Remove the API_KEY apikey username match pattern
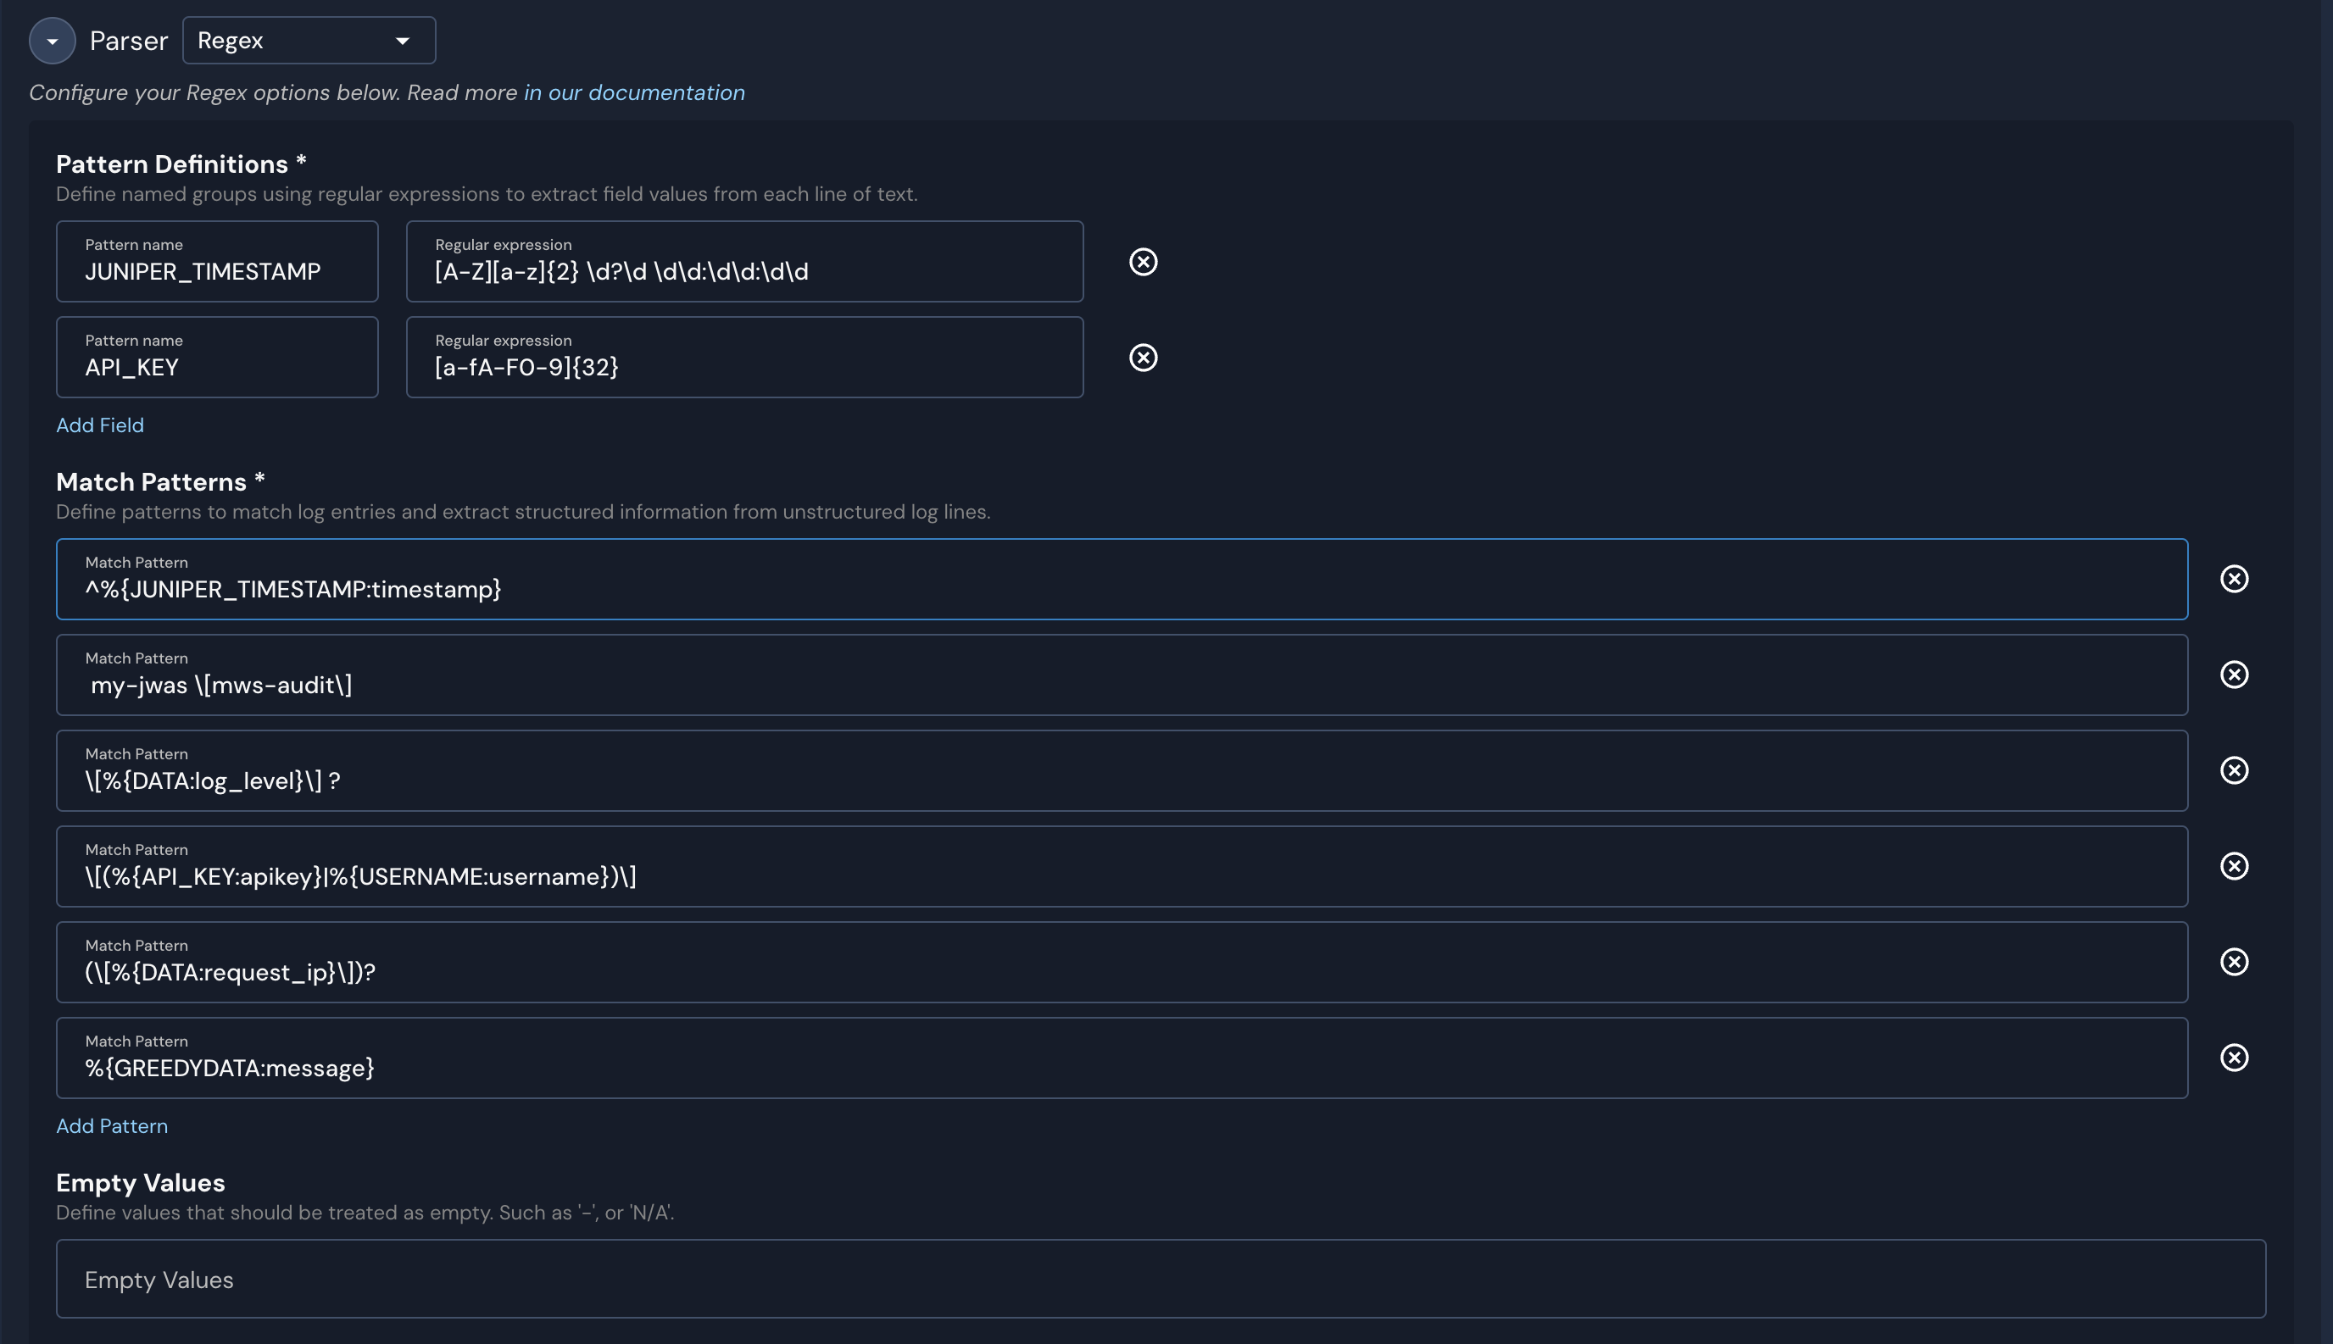2333x1344 pixels. pyautogui.click(x=2236, y=866)
